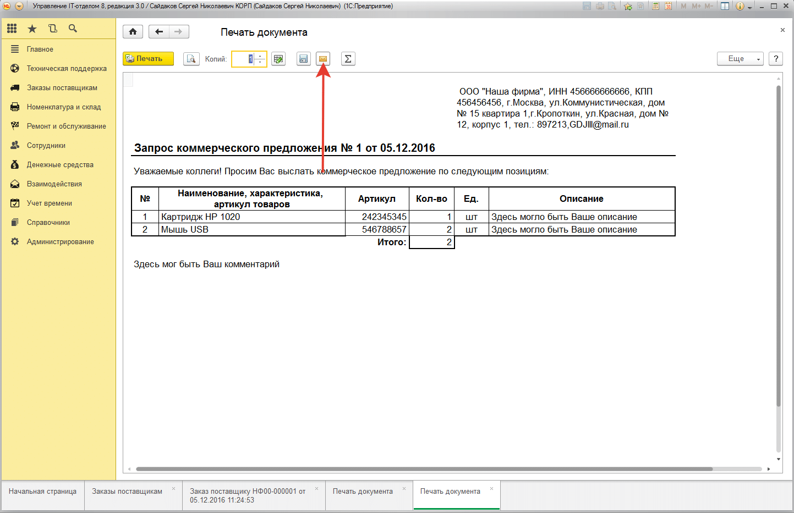The width and height of the screenshot is (794, 513).
Task: Click the horizontal scrollbar under the document
Action: (x=424, y=469)
